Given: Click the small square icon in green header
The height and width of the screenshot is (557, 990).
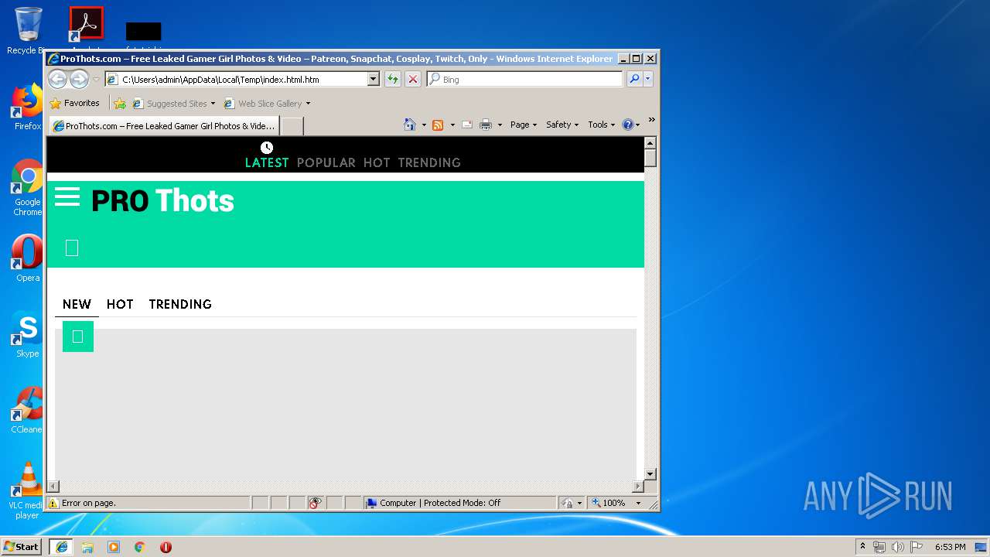Looking at the screenshot, I should 72,248.
